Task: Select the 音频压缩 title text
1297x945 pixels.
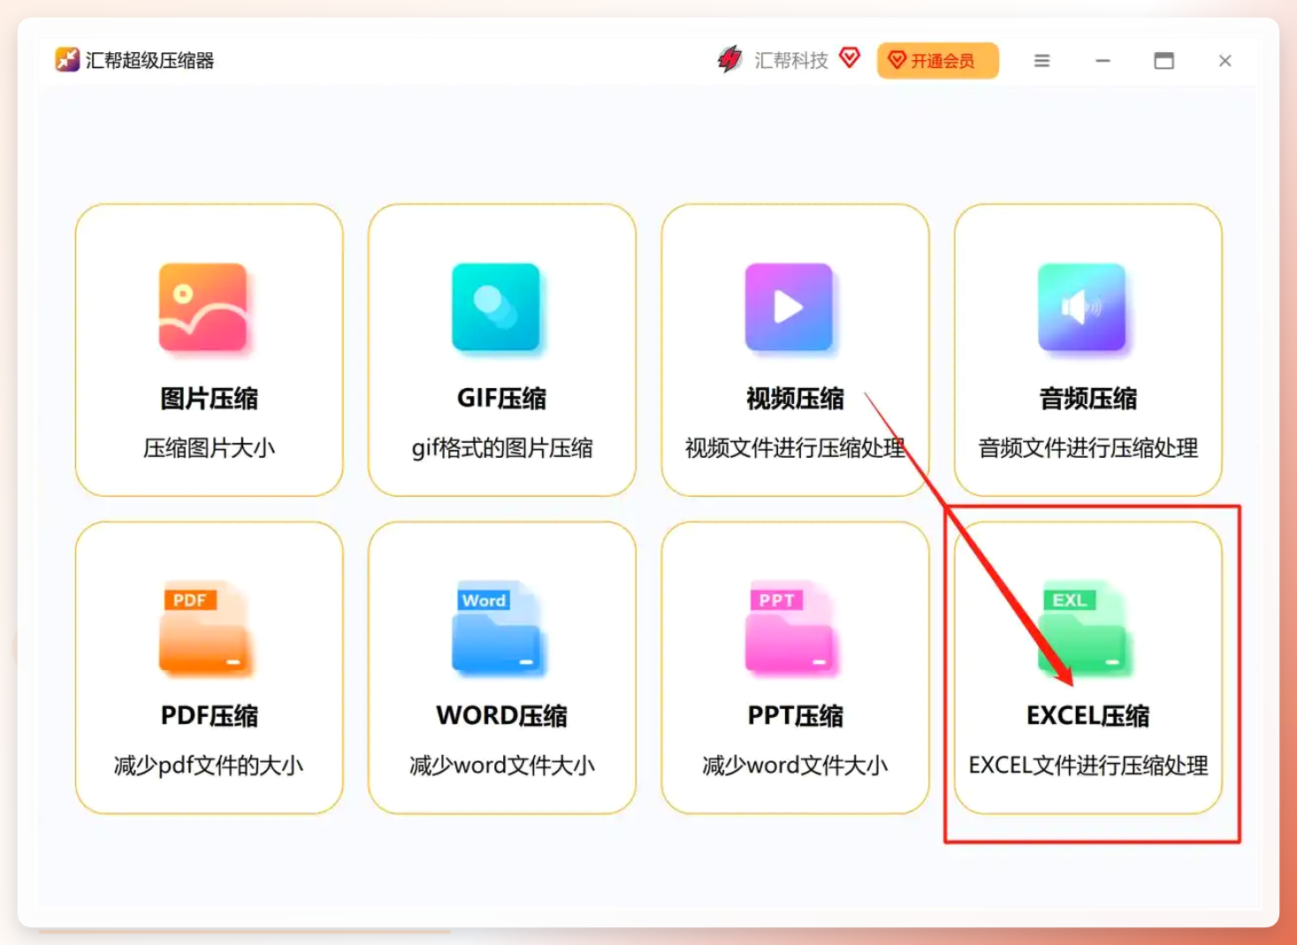Action: (x=1087, y=399)
